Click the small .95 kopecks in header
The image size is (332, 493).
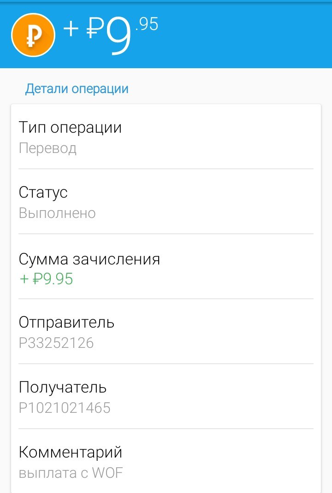pos(147,24)
